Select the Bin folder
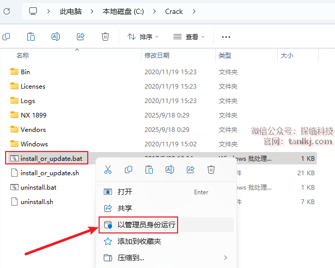Image resolution: width=335 pixels, height=268 pixels. [25, 72]
